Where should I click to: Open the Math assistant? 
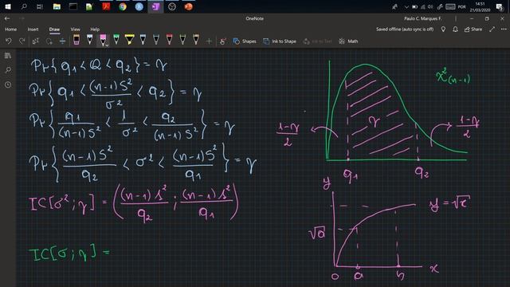(348, 41)
